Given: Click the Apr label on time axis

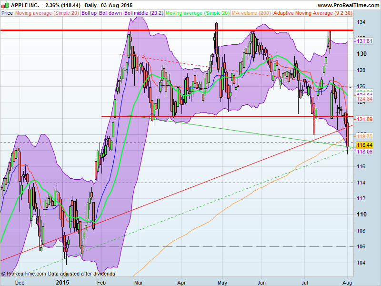Looking at the screenshot, I should [181, 283].
